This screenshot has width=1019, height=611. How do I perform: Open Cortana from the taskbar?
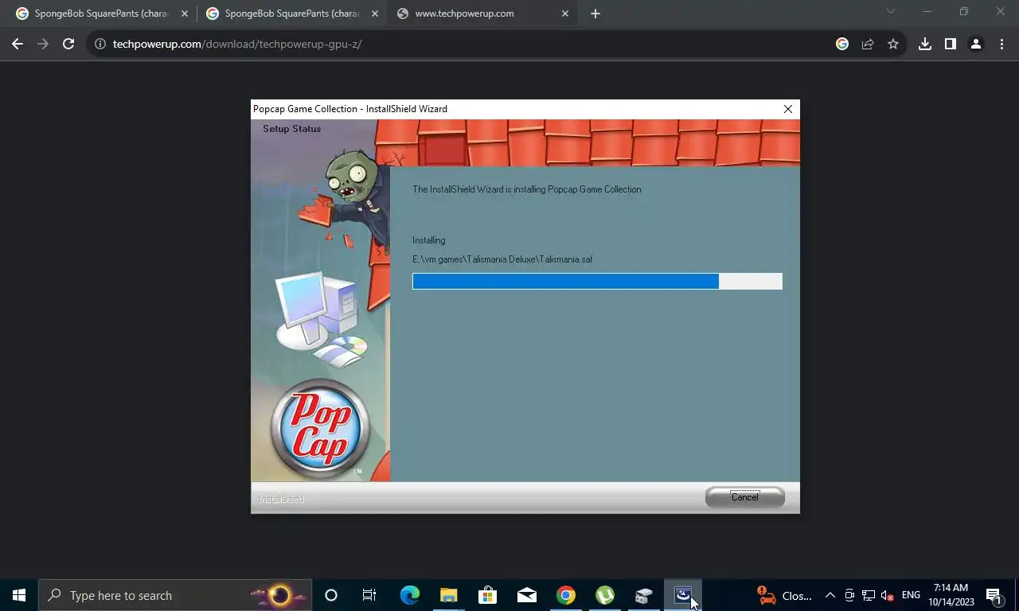(x=331, y=595)
